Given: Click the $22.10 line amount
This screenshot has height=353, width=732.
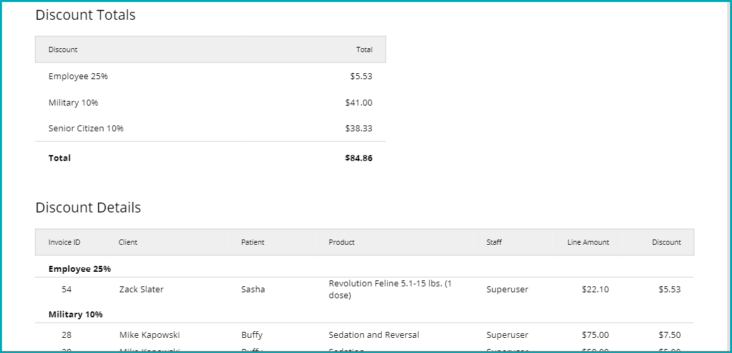Looking at the screenshot, I should coord(595,290).
